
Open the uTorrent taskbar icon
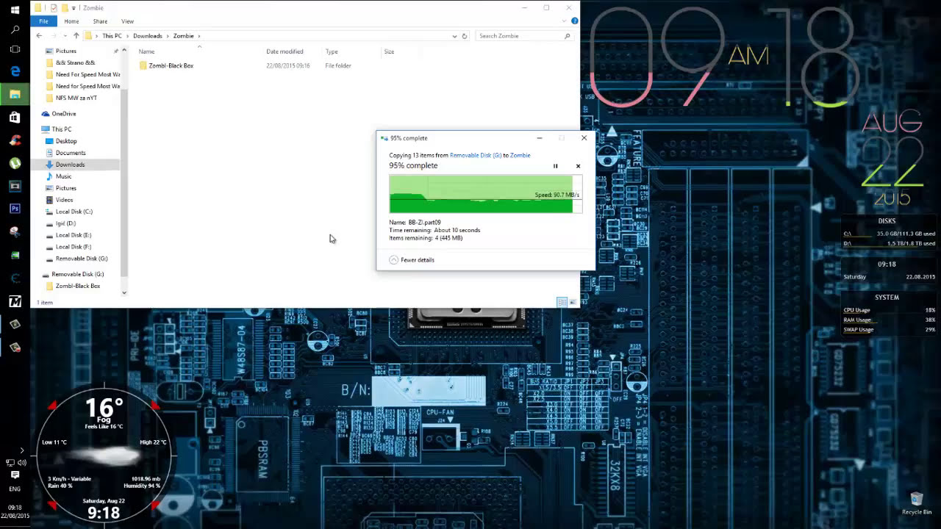(15, 163)
